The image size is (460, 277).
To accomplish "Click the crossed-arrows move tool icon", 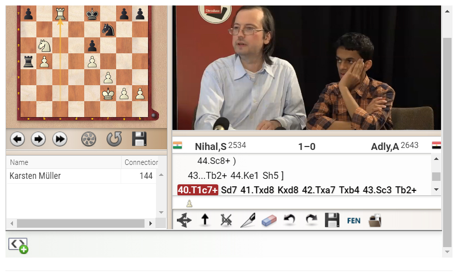I will (184, 220).
